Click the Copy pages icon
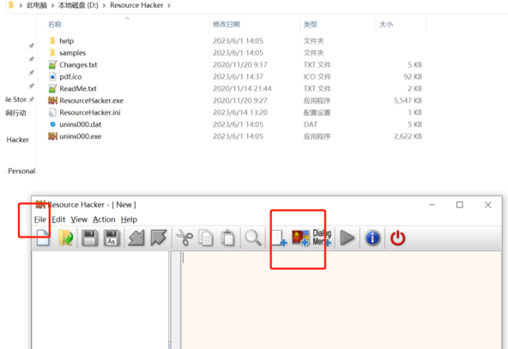 click(x=206, y=238)
